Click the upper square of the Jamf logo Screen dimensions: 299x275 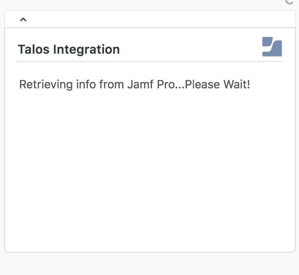click(267, 41)
